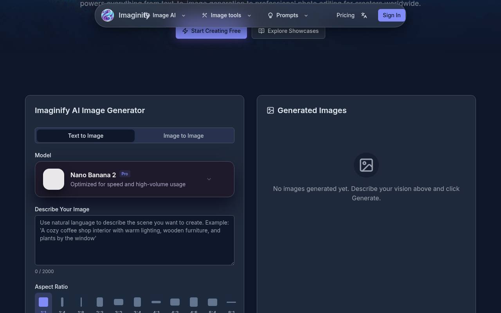Screen dimensions: 501x313
Task: Click the Model label
Action: (x=43, y=155)
